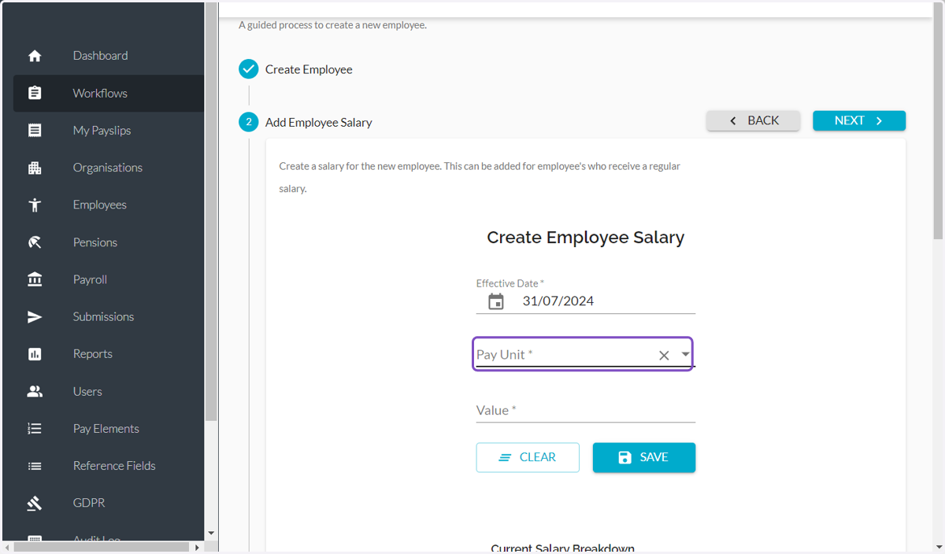Click the BACK button
The height and width of the screenshot is (554, 945).
click(x=754, y=120)
